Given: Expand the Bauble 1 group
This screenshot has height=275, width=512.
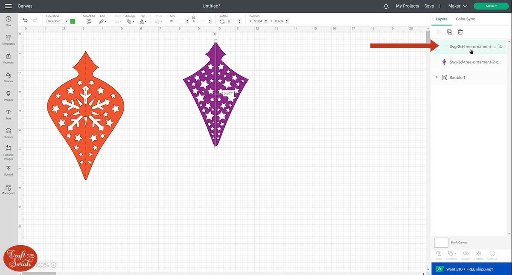Looking at the screenshot, I should tap(436, 77).
